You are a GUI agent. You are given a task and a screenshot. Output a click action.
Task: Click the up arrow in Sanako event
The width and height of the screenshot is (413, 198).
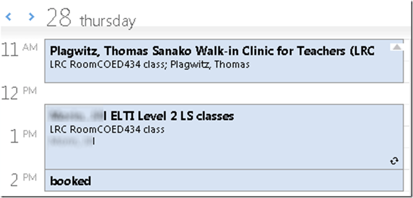[x=396, y=47]
